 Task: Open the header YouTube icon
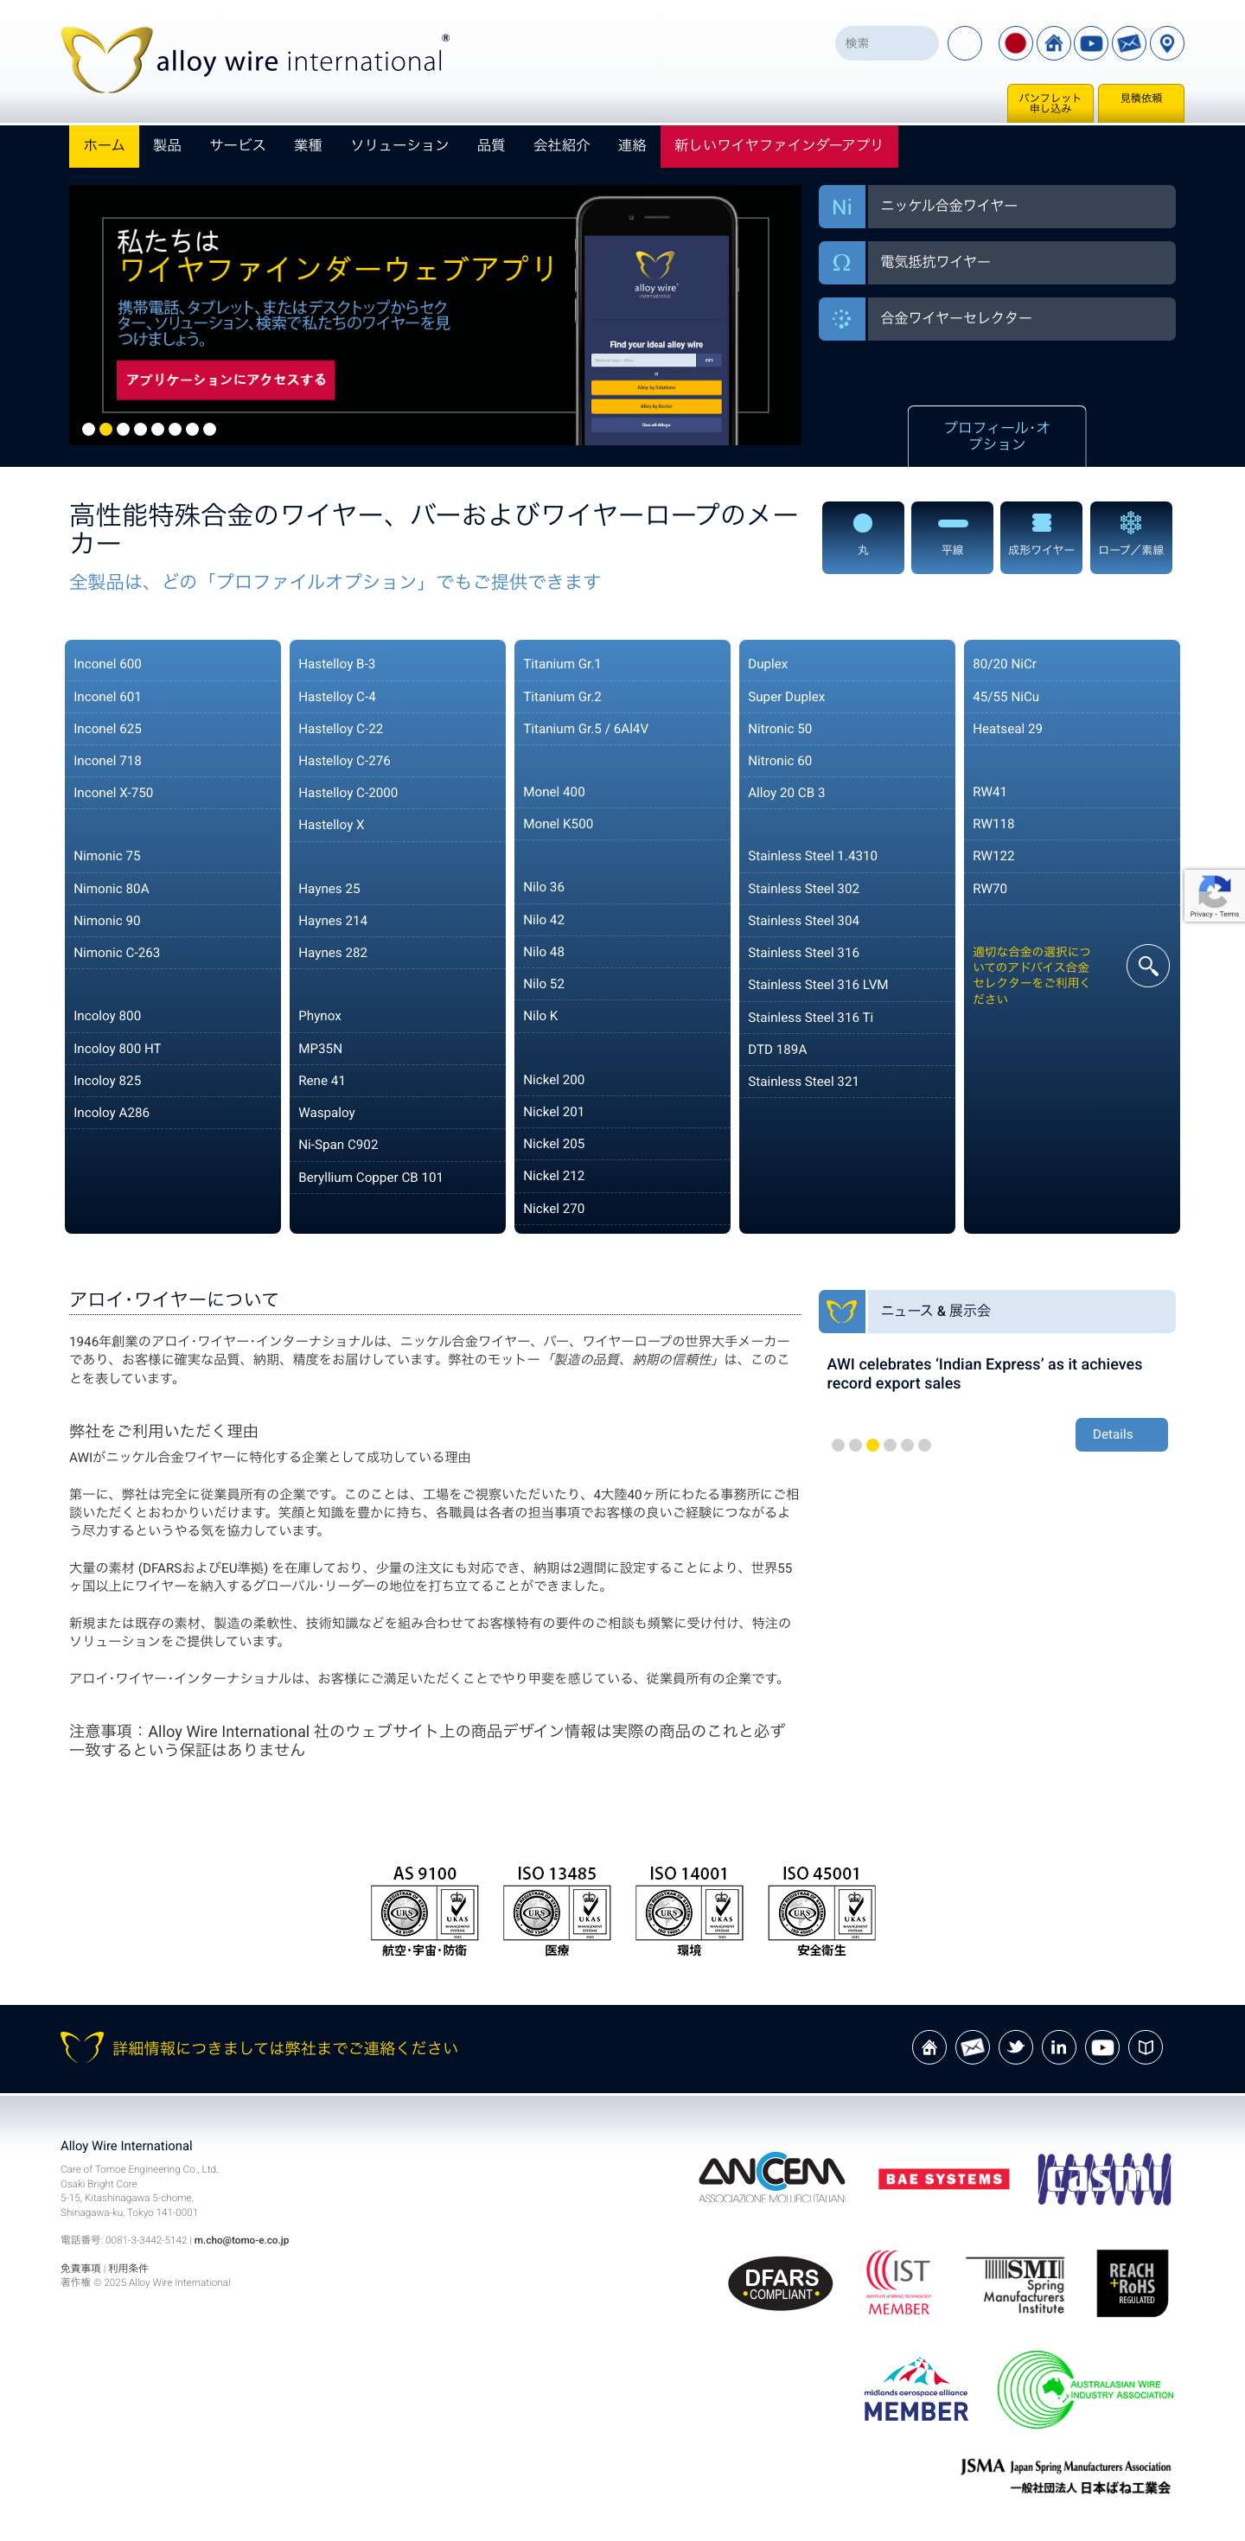tap(1091, 43)
